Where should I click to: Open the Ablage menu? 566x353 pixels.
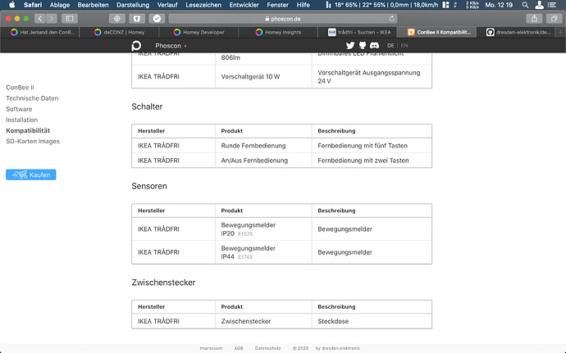60,5
